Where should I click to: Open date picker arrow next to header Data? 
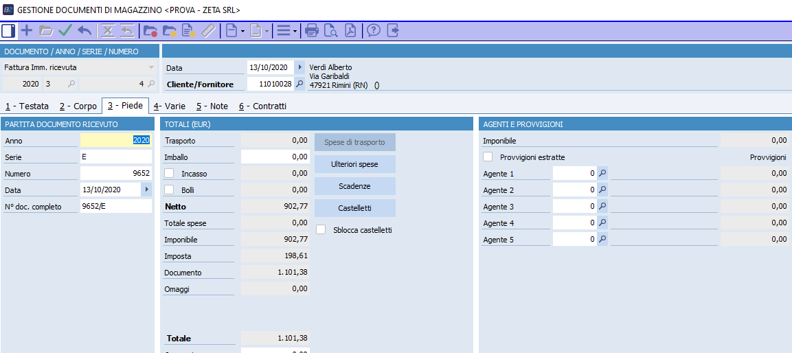[299, 67]
